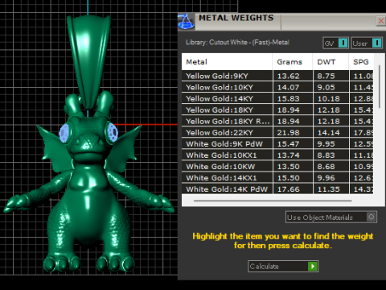This screenshot has width=386, height=290.
Task: Select the White Gold:14K PdW row
Action: tap(277, 189)
